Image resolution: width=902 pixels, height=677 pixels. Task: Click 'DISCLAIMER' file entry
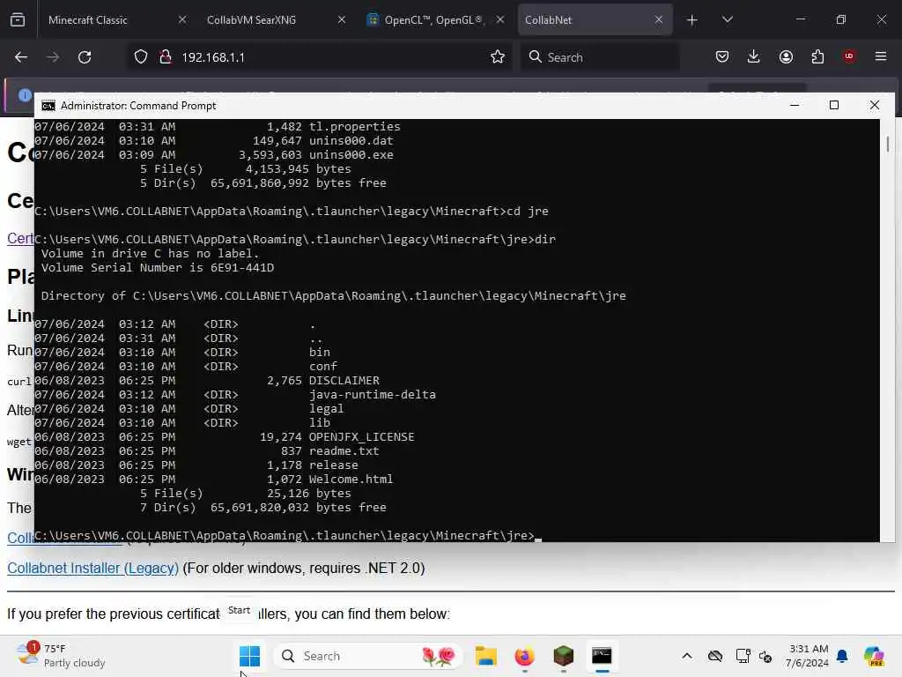point(344,381)
